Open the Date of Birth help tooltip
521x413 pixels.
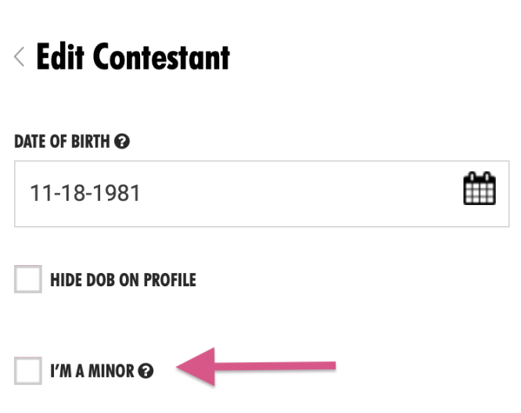tap(121, 142)
